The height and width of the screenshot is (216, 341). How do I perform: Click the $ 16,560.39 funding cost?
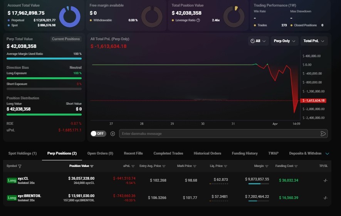coord(289,198)
